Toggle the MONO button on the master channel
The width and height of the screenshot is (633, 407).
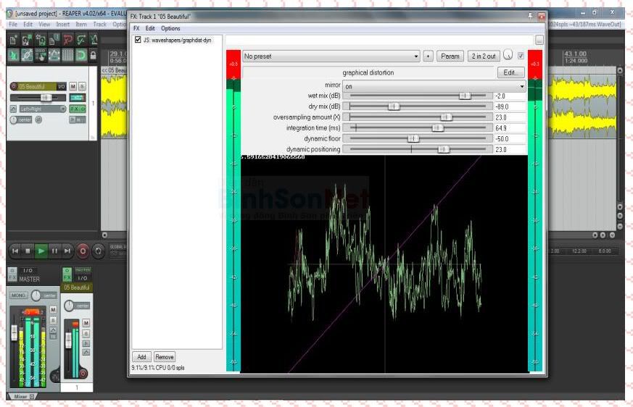[x=18, y=295]
